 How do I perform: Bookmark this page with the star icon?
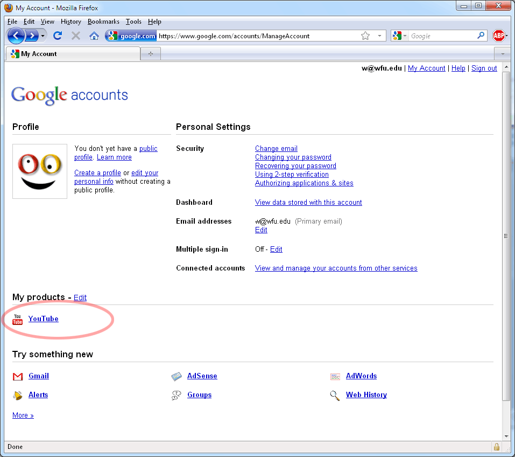click(365, 36)
